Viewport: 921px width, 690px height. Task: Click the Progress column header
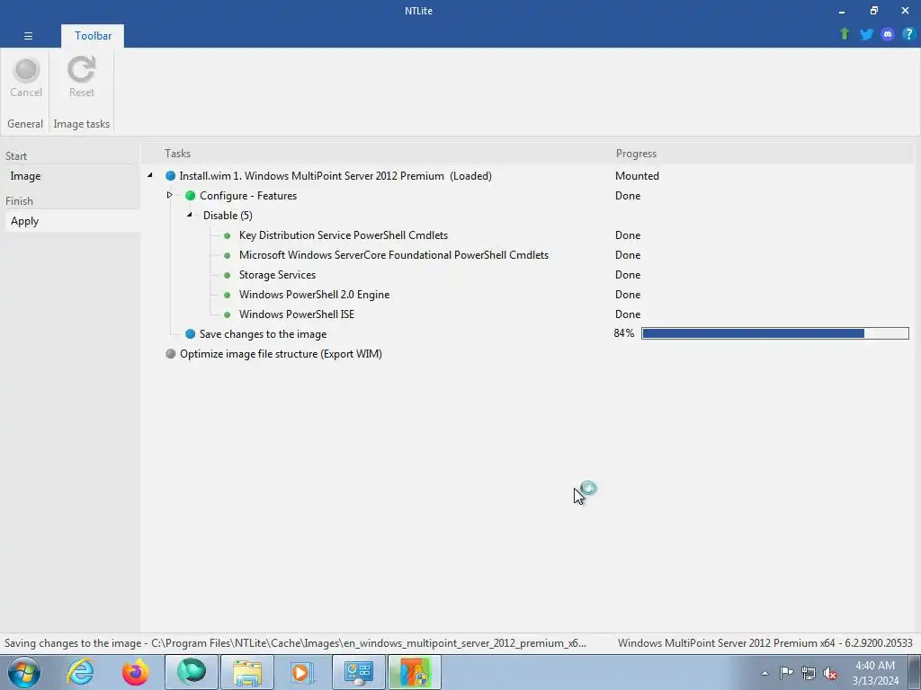tap(636, 153)
